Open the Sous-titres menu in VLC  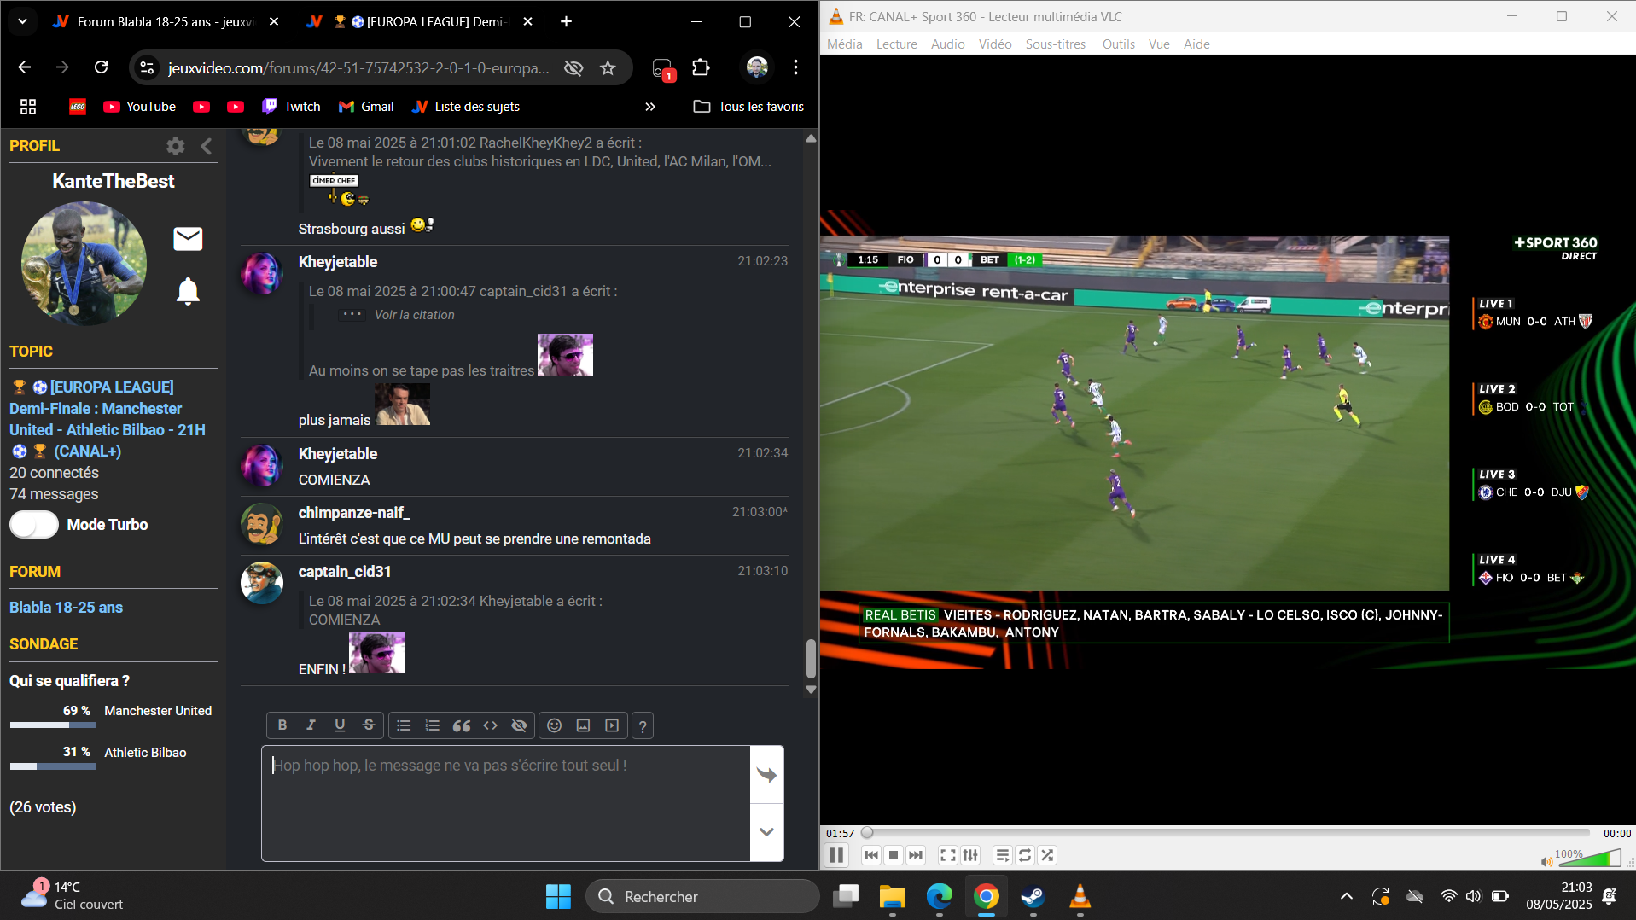[1056, 44]
